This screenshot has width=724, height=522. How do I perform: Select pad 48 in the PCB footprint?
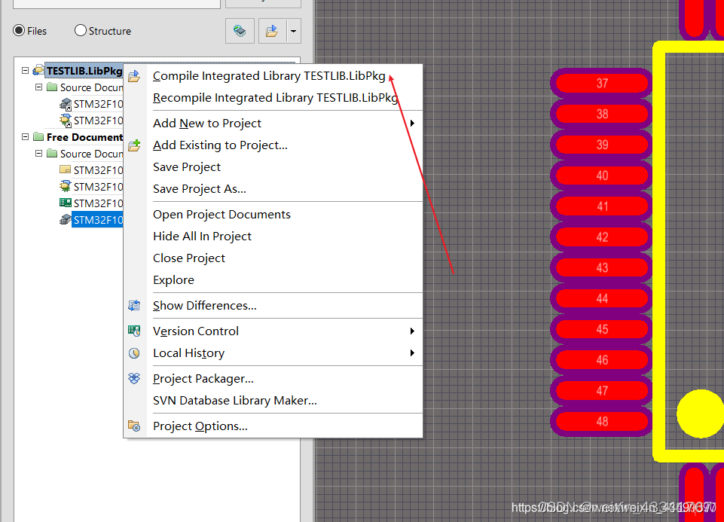(602, 421)
